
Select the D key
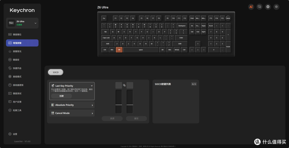click(x=126, y=38)
